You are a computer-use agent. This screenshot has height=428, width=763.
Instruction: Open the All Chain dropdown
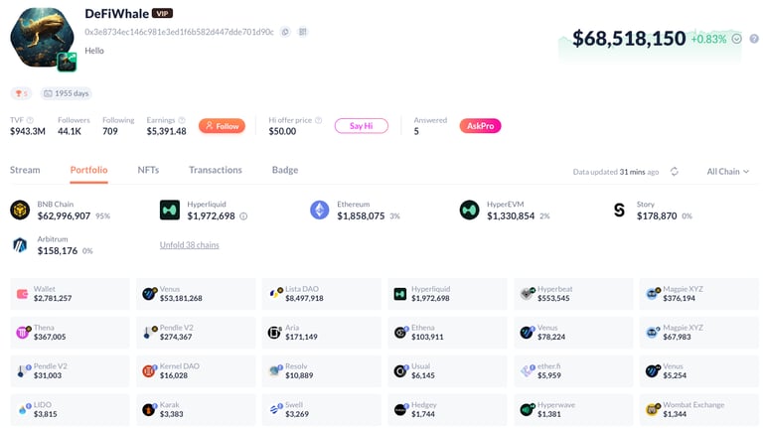[x=728, y=172]
